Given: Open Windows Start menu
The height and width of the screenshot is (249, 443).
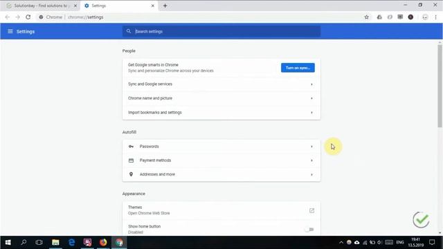Looking at the screenshot, I should click(8, 242).
